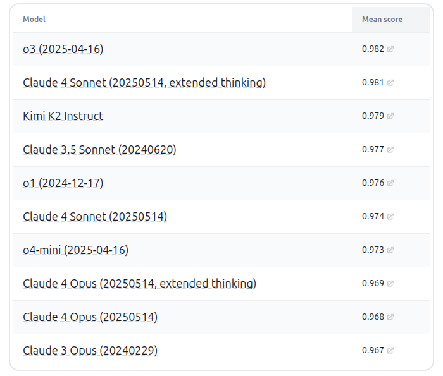Click the Model column header
The image size is (443, 376).
[x=34, y=20]
